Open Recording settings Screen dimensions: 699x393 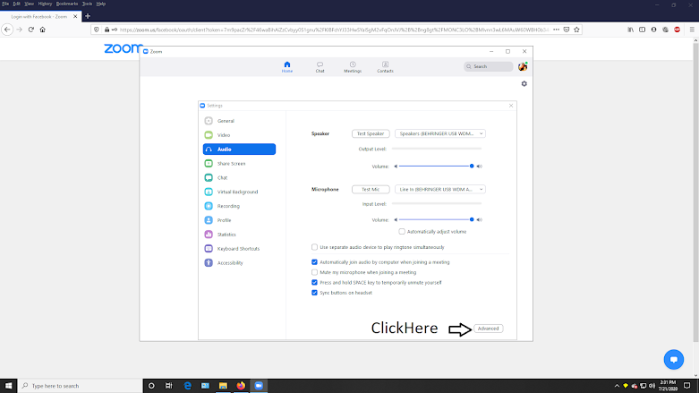click(x=239, y=206)
